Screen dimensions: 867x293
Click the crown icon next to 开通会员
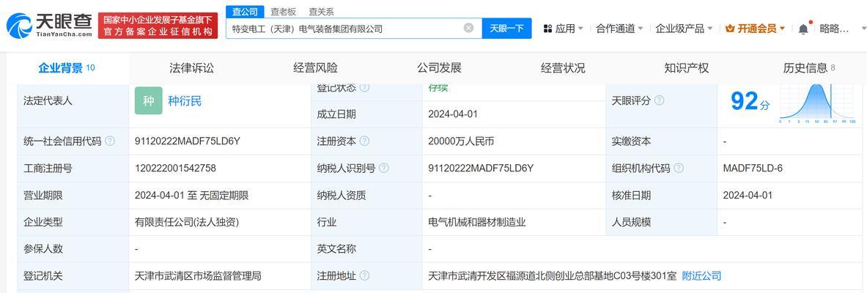coord(730,29)
